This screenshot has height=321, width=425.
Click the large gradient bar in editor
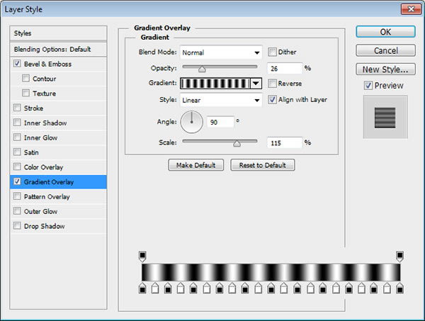point(271,272)
